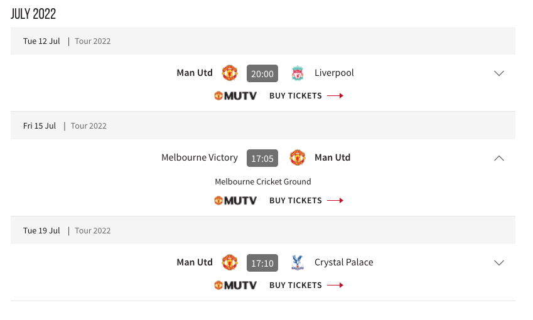Click Man Utd crest in Liverpool fixture
533x320 pixels.
point(229,73)
